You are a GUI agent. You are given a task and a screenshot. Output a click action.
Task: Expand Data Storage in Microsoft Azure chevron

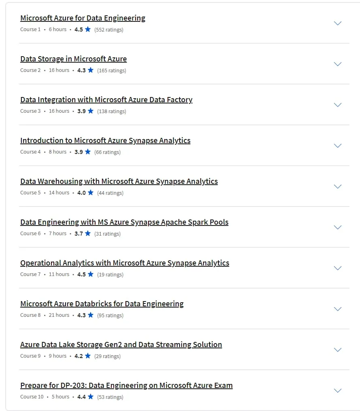(337, 64)
